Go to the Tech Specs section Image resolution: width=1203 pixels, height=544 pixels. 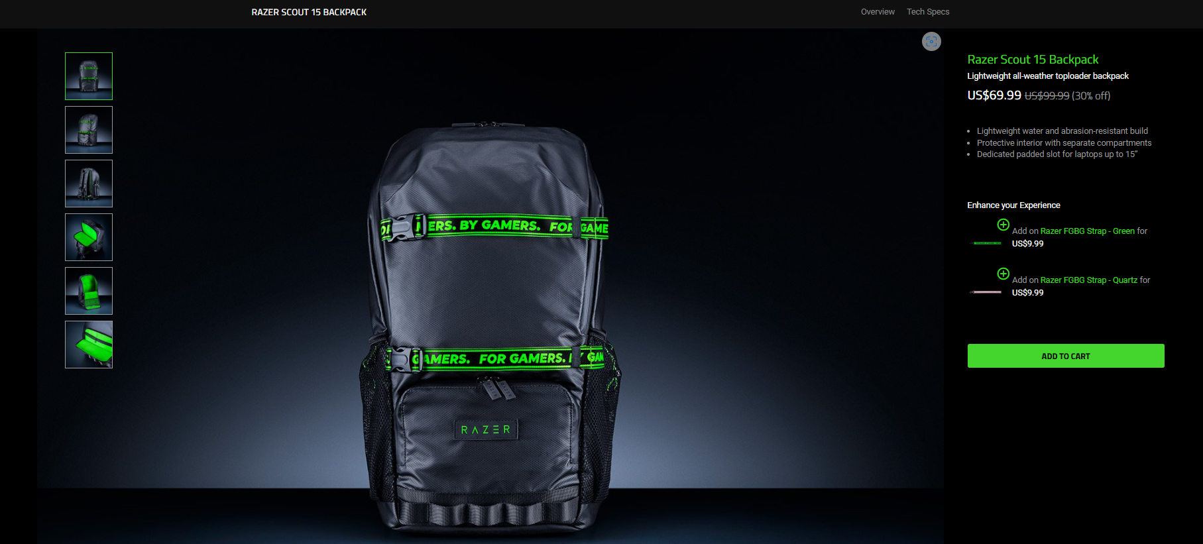[x=928, y=12]
